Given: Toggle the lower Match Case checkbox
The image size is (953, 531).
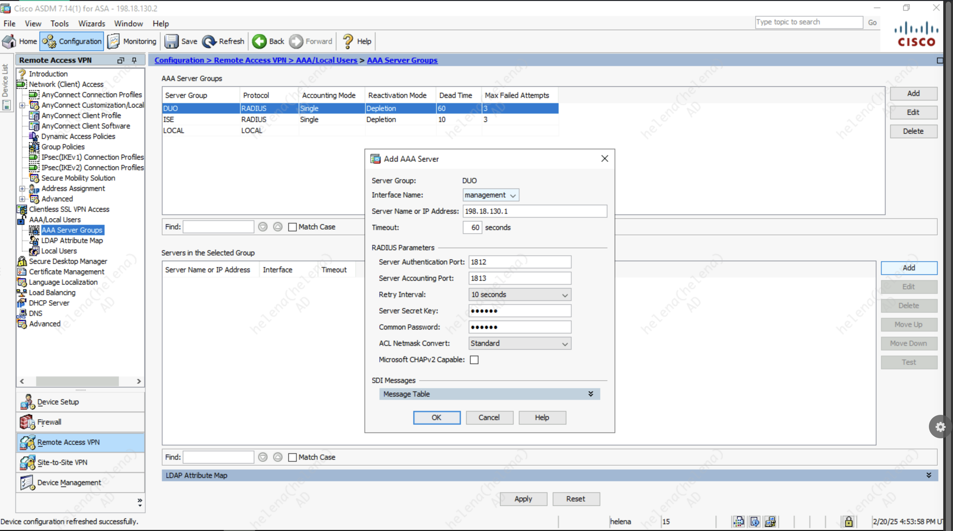Looking at the screenshot, I should click(292, 457).
